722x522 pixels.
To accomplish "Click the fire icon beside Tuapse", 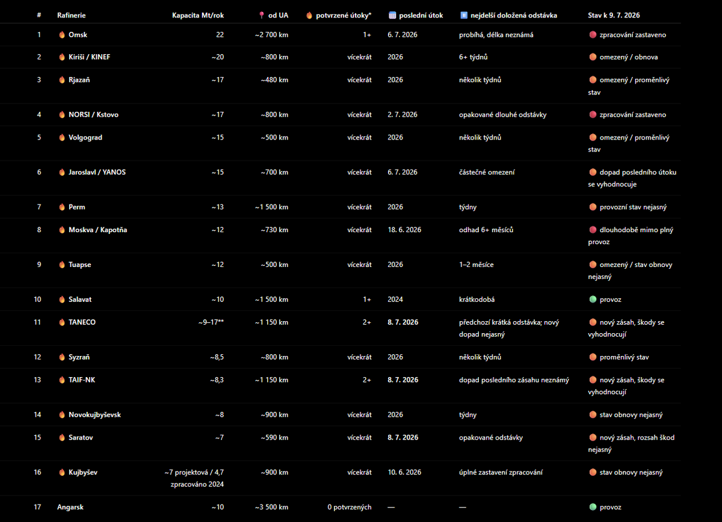I will click(x=61, y=265).
